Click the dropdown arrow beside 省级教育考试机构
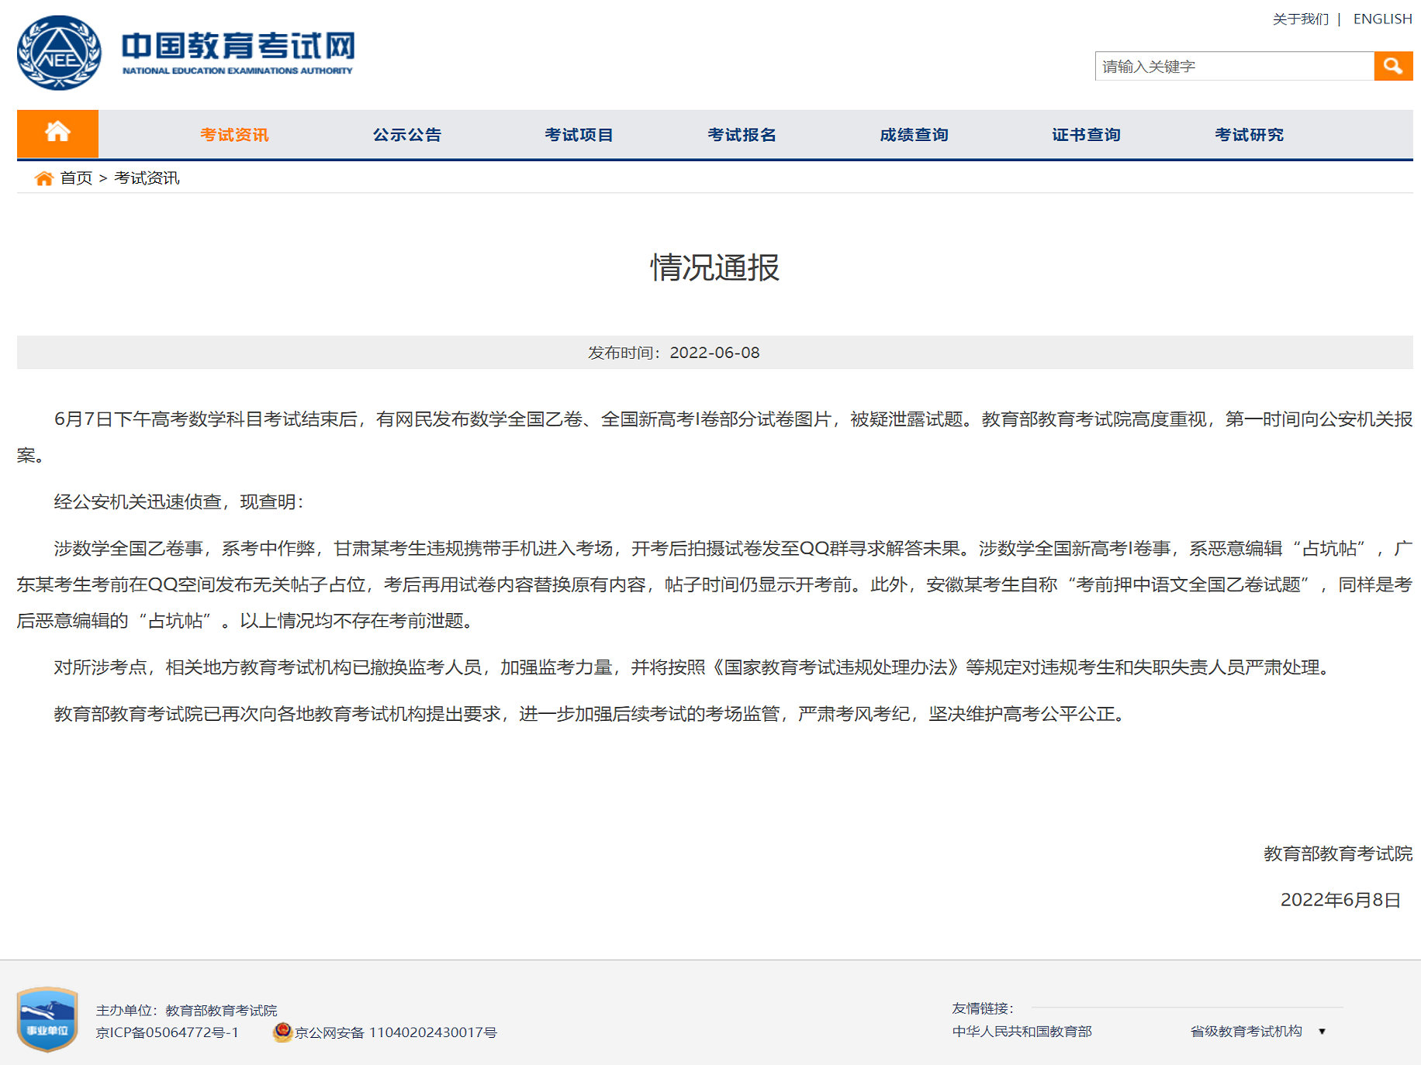Screen dimensions: 1421x1065 click(x=1322, y=1032)
